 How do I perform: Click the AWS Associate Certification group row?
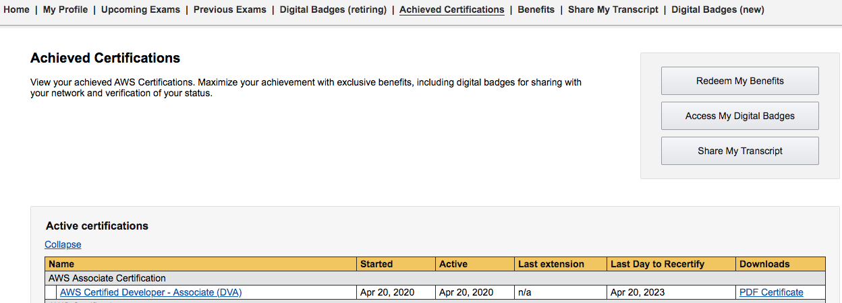pyautogui.click(x=435, y=278)
